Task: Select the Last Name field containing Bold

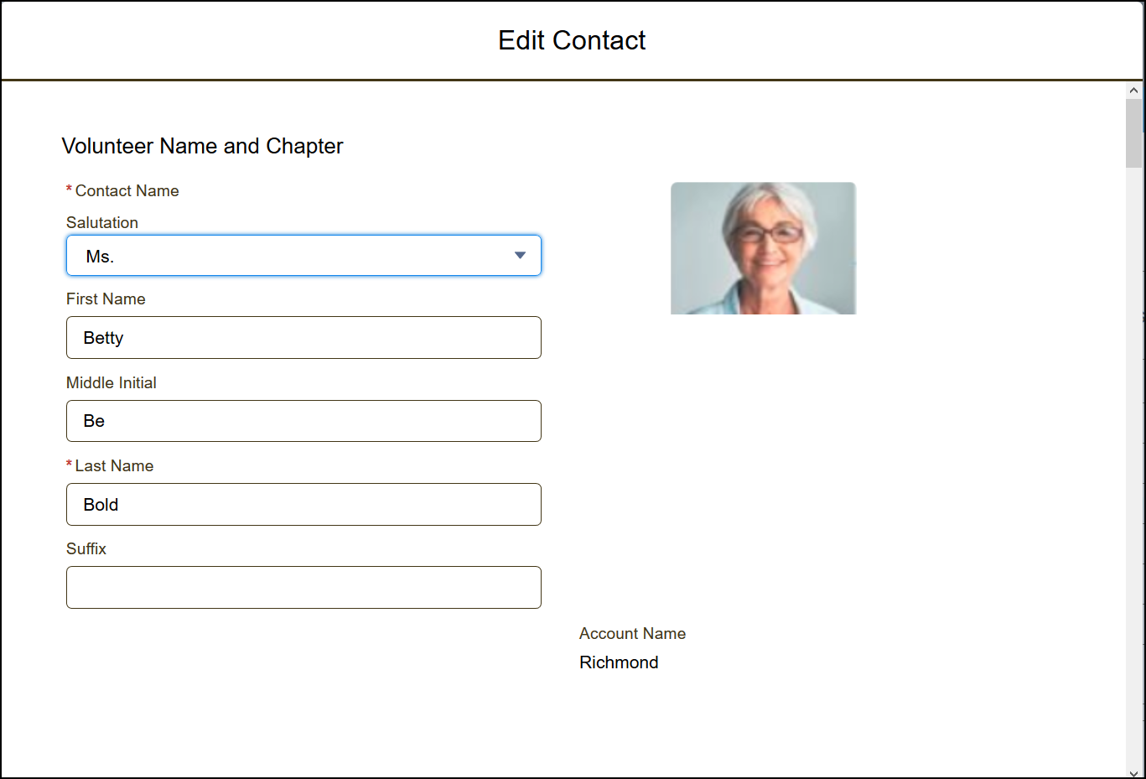Action: click(303, 505)
